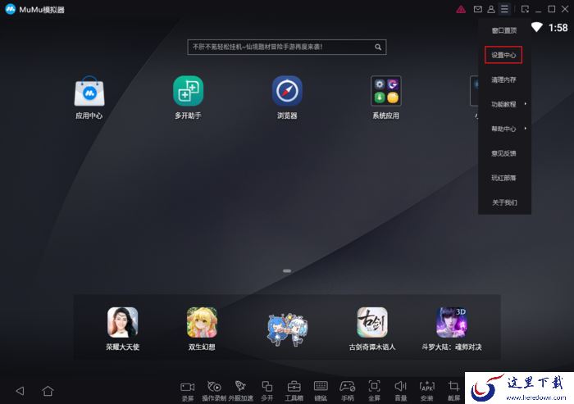Screen dimensions: 574x404
Task: Click the MuMu模拟器 logo title
Action: tap(35, 10)
